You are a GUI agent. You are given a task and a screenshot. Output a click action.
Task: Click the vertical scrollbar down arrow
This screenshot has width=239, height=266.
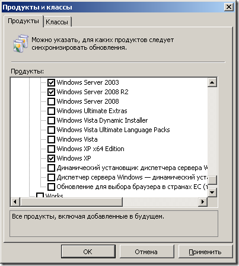click(x=212, y=192)
